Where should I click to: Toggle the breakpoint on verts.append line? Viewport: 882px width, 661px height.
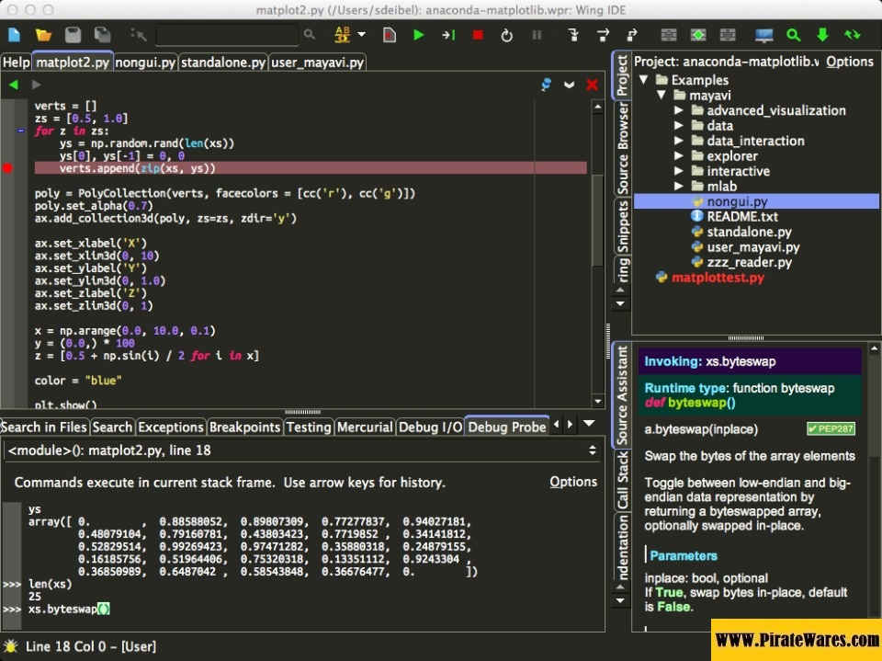[9, 168]
